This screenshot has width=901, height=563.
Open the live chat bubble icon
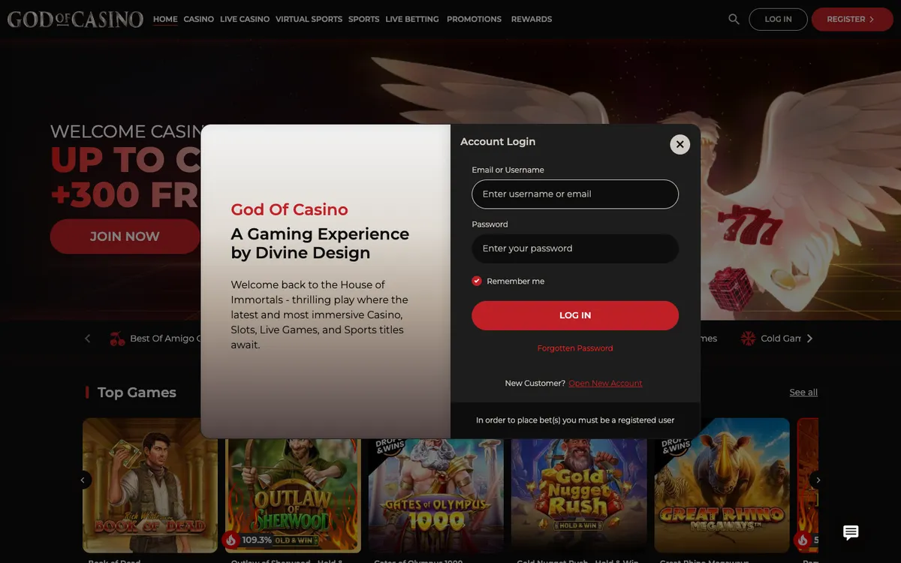(x=851, y=532)
